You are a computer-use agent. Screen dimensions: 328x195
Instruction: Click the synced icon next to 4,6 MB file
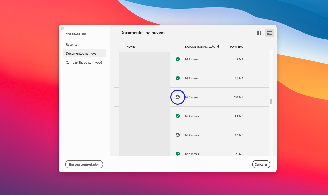coord(177,78)
